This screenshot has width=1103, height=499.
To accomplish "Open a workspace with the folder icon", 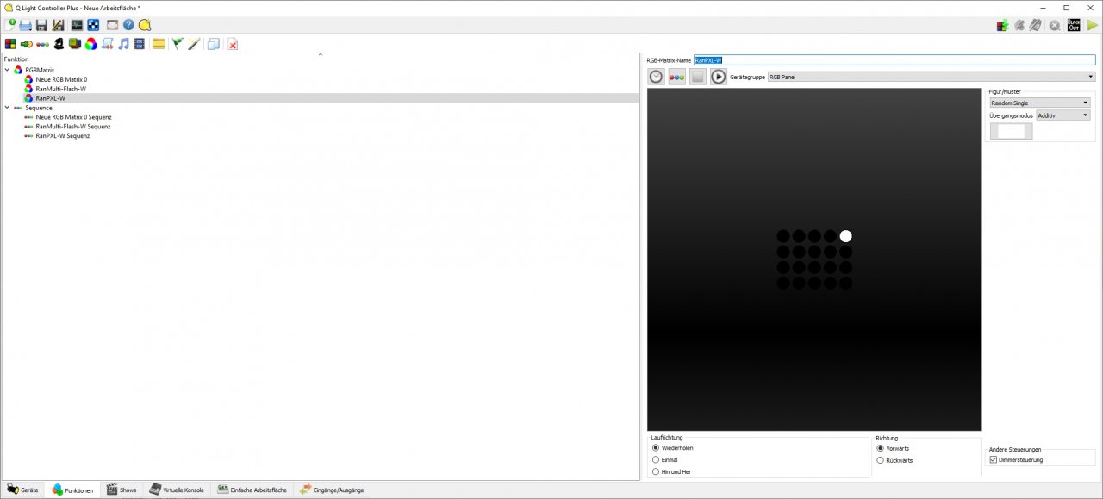I will pos(26,25).
